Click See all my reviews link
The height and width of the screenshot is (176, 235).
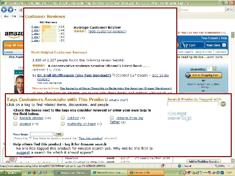point(160,75)
